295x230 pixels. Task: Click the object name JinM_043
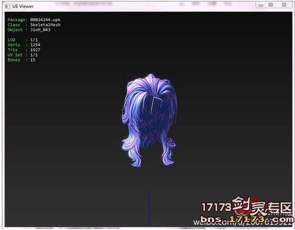(40, 30)
